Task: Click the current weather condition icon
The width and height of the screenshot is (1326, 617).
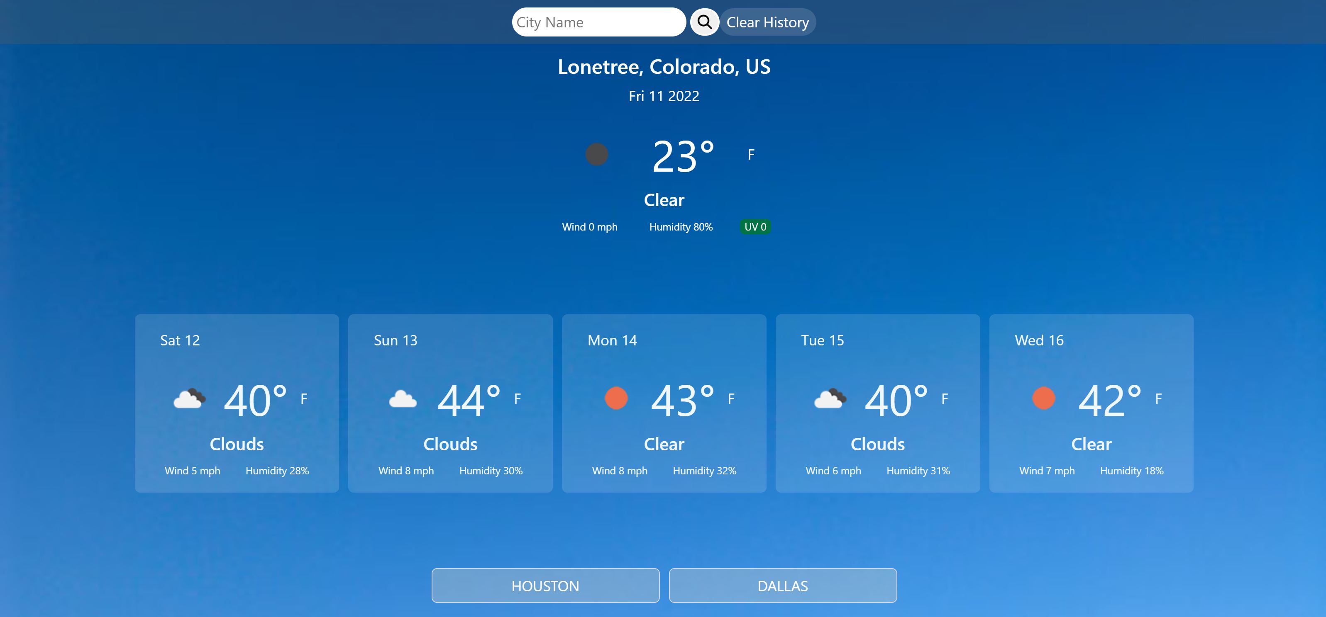Action: [x=597, y=153]
